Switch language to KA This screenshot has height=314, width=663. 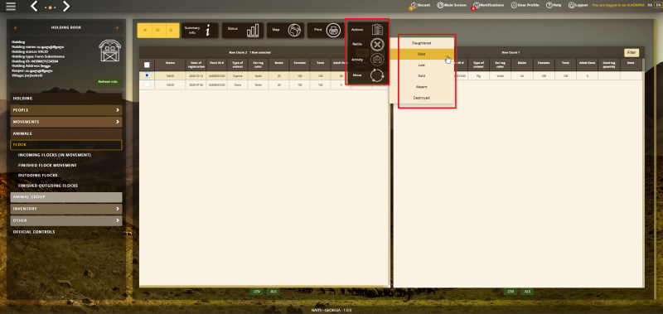(x=650, y=5)
